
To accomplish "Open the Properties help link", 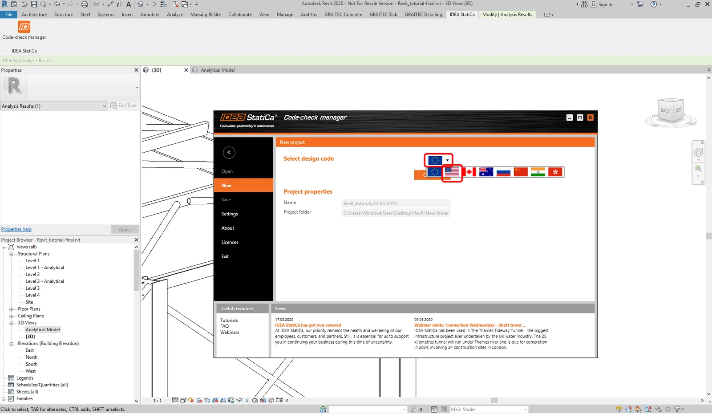I will [16, 230].
